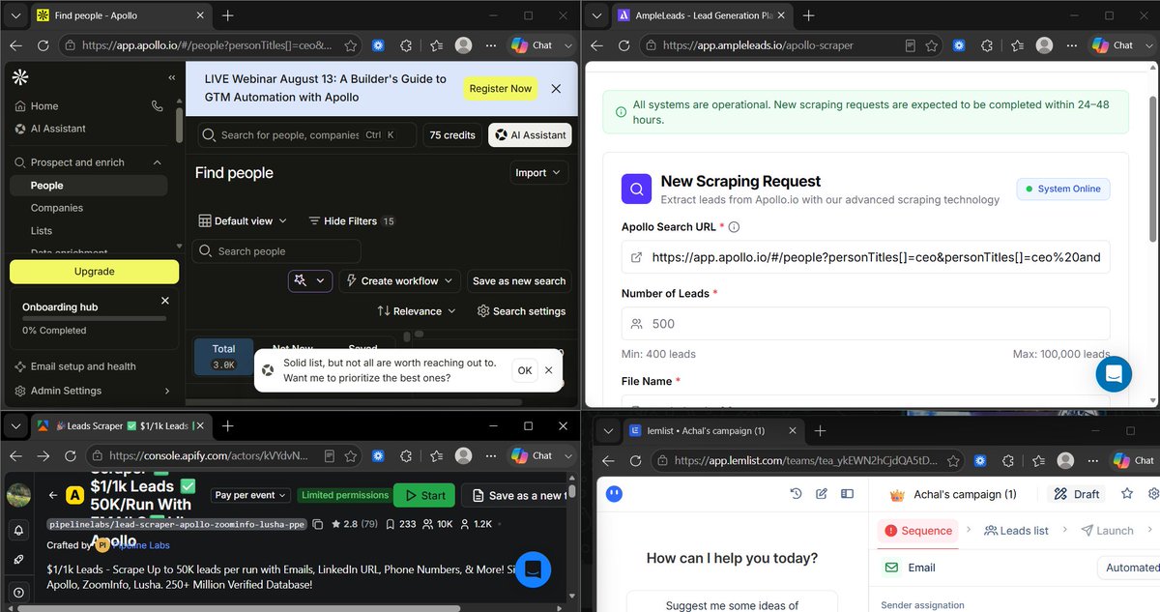This screenshot has width=1160, height=612.
Task: Toggle the lemlist side panel icon
Action: click(x=848, y=493)
